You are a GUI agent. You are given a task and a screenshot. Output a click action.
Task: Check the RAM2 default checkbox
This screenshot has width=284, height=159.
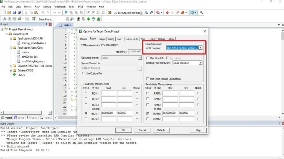click(x=148, y=99)
